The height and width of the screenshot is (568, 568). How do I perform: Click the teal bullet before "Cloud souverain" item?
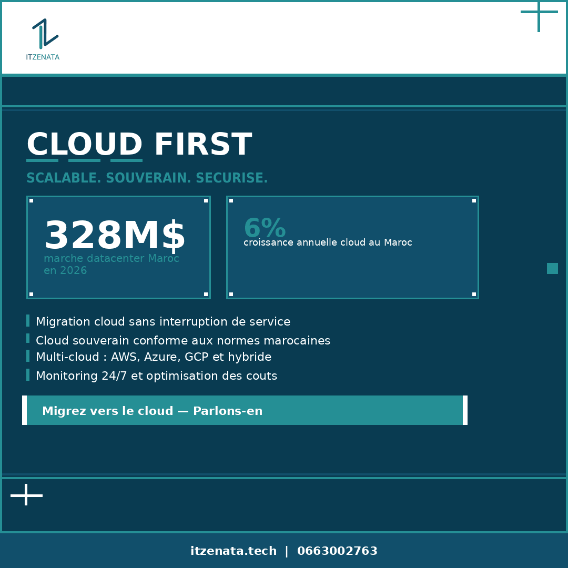[27, 339]
